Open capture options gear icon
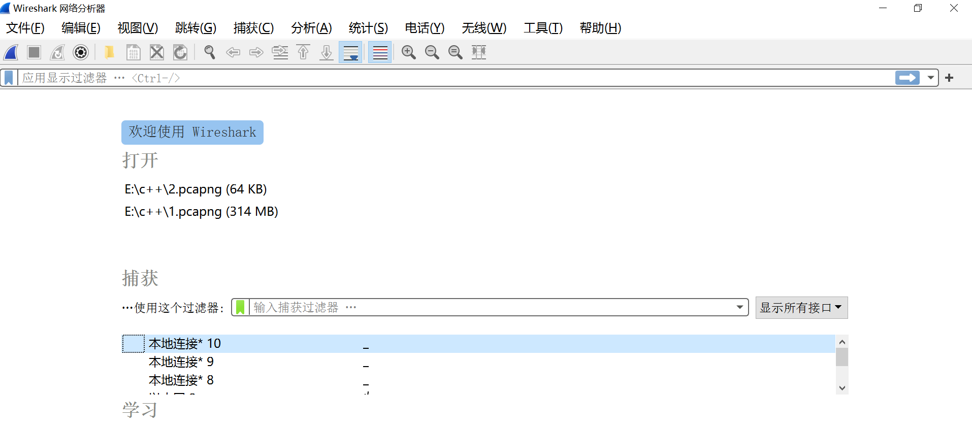 click(x=81, y=52)
